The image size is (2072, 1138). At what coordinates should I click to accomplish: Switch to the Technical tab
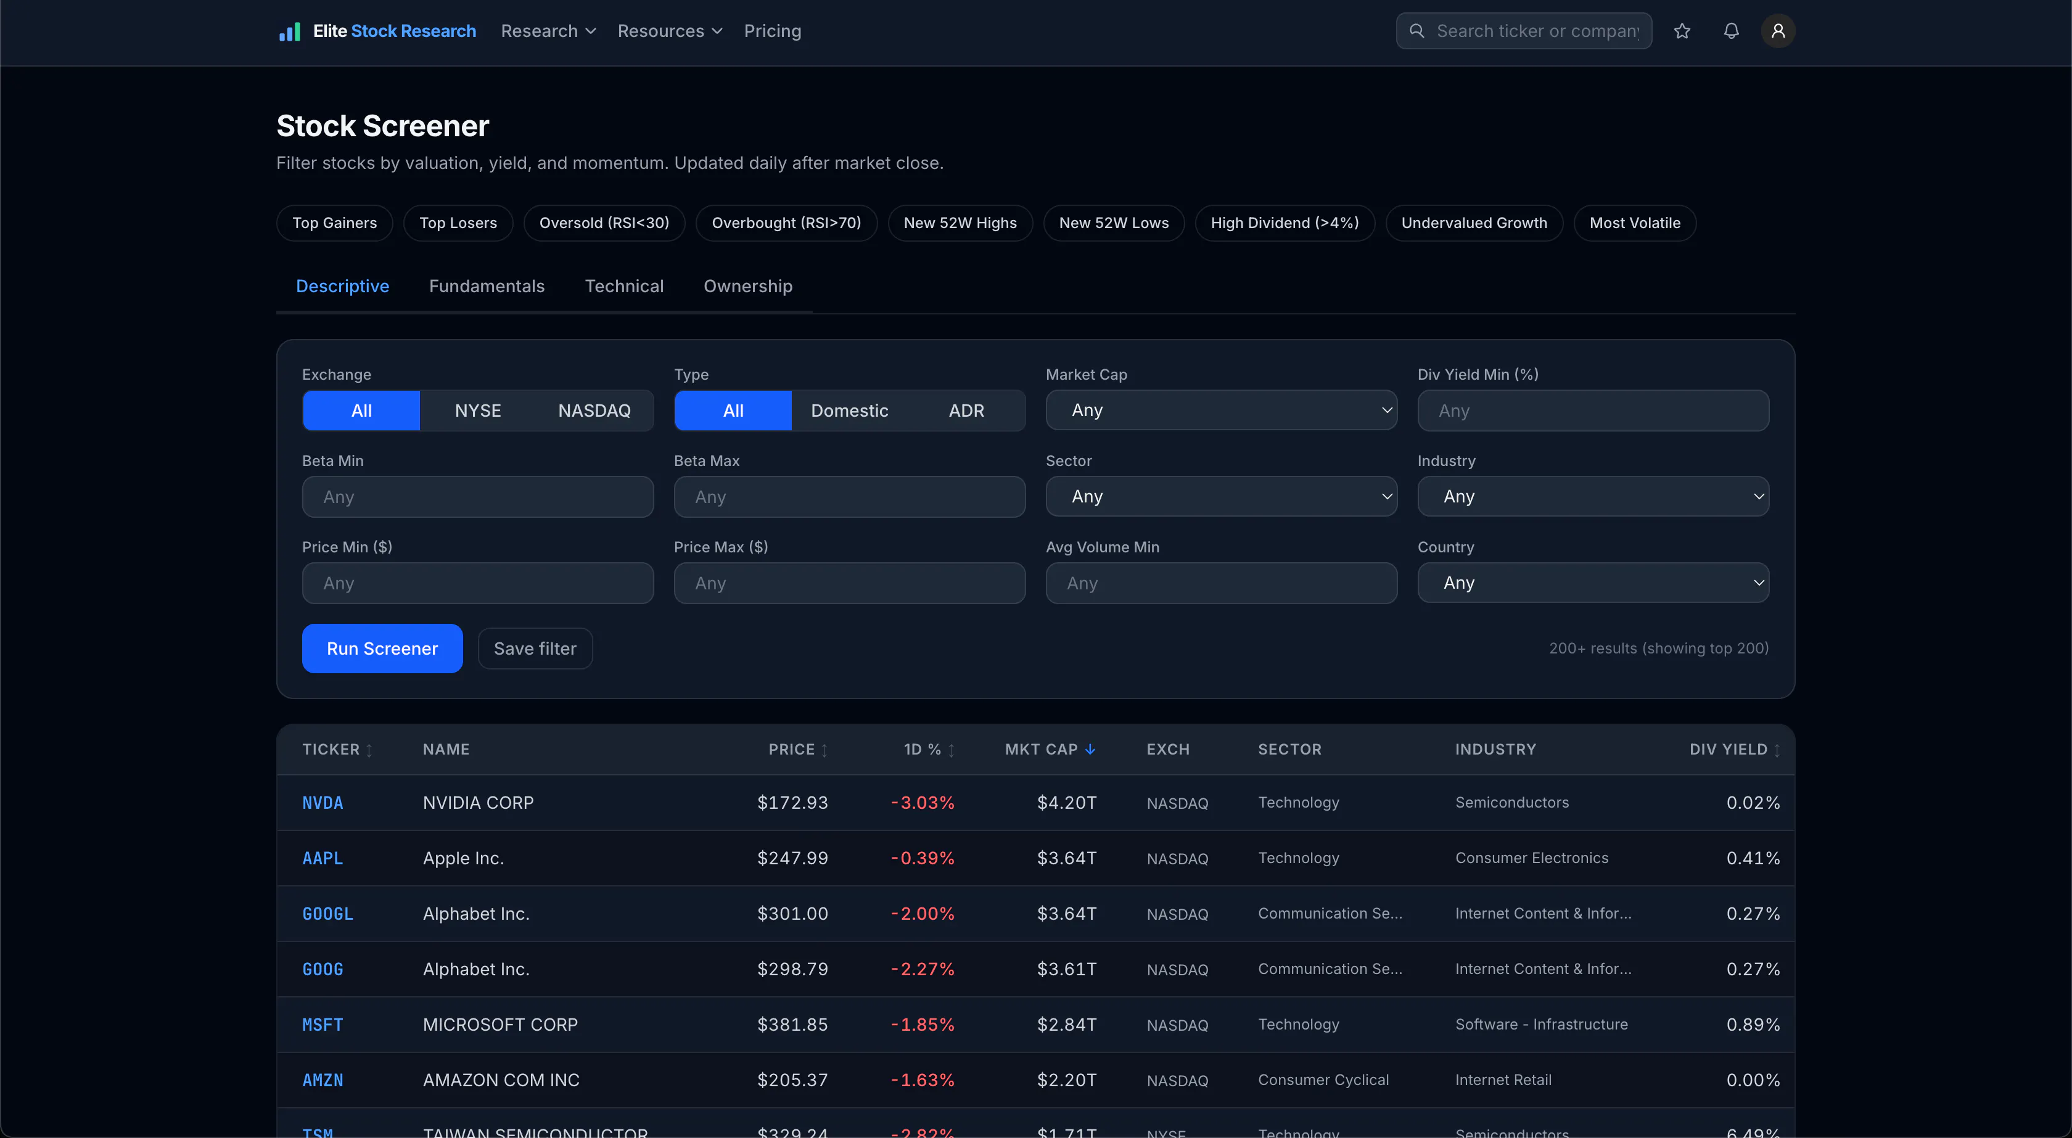pos(624,286)
